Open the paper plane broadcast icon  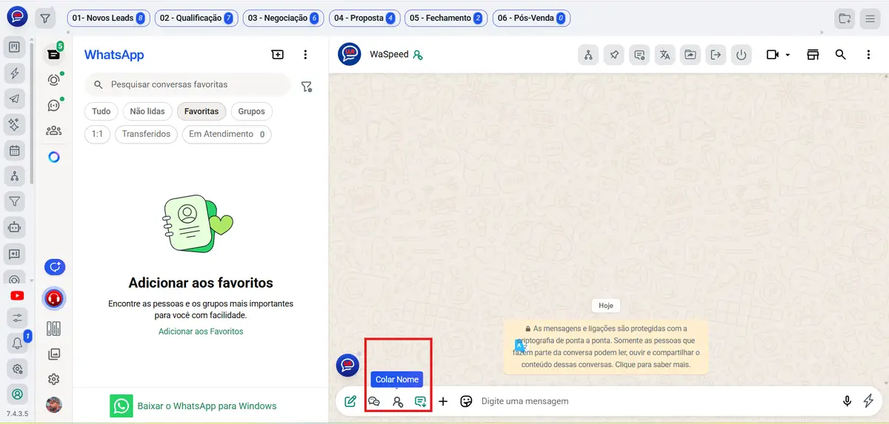click(x=14, y=99)
